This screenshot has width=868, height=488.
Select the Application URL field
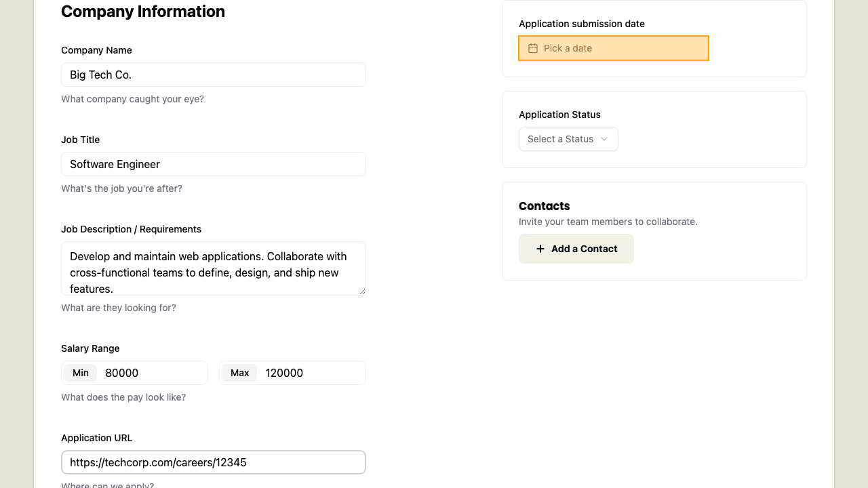[x=213, y=462]
